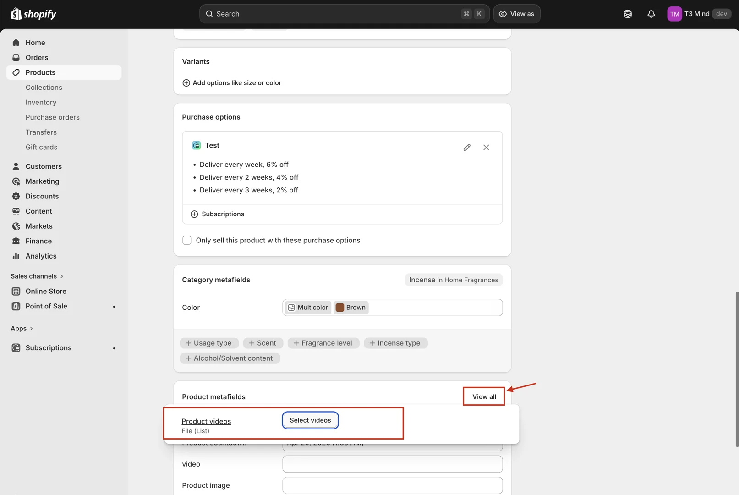This screenshot has width=739, height=495.
Task: Expand Apps section chevron
Action: click(x=31, y=329)
